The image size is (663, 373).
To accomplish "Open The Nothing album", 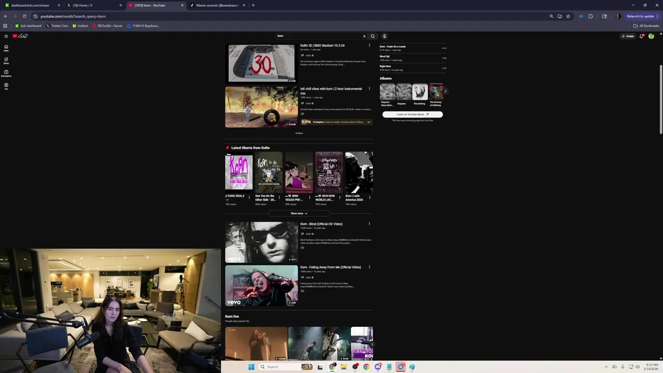I will (420, 92).
